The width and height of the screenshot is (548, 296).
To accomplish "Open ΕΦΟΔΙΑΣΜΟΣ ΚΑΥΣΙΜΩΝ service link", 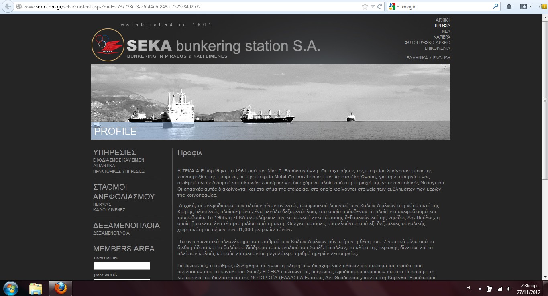I will pos(118,160).
